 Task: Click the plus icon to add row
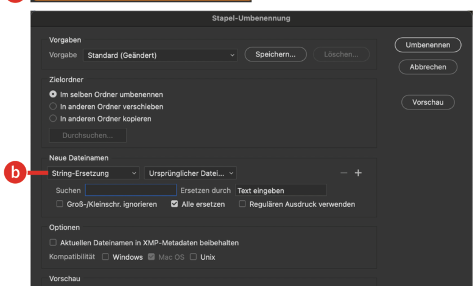click(x=358, y=173)
